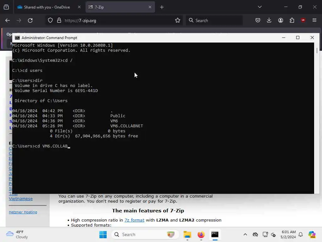Minimize the Command Prompt window
Viewport: 322px width, 242px height.
click(x=284, y=38)
